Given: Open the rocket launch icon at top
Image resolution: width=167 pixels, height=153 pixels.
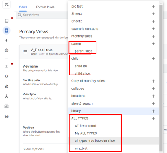Looking at the screenshot, I should click(x=7, y=4).
